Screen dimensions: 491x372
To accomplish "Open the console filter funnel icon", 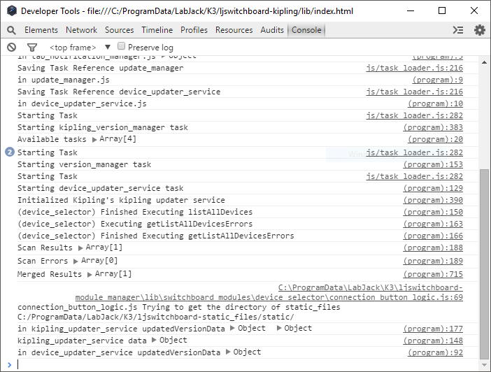I will pos(31,47).
